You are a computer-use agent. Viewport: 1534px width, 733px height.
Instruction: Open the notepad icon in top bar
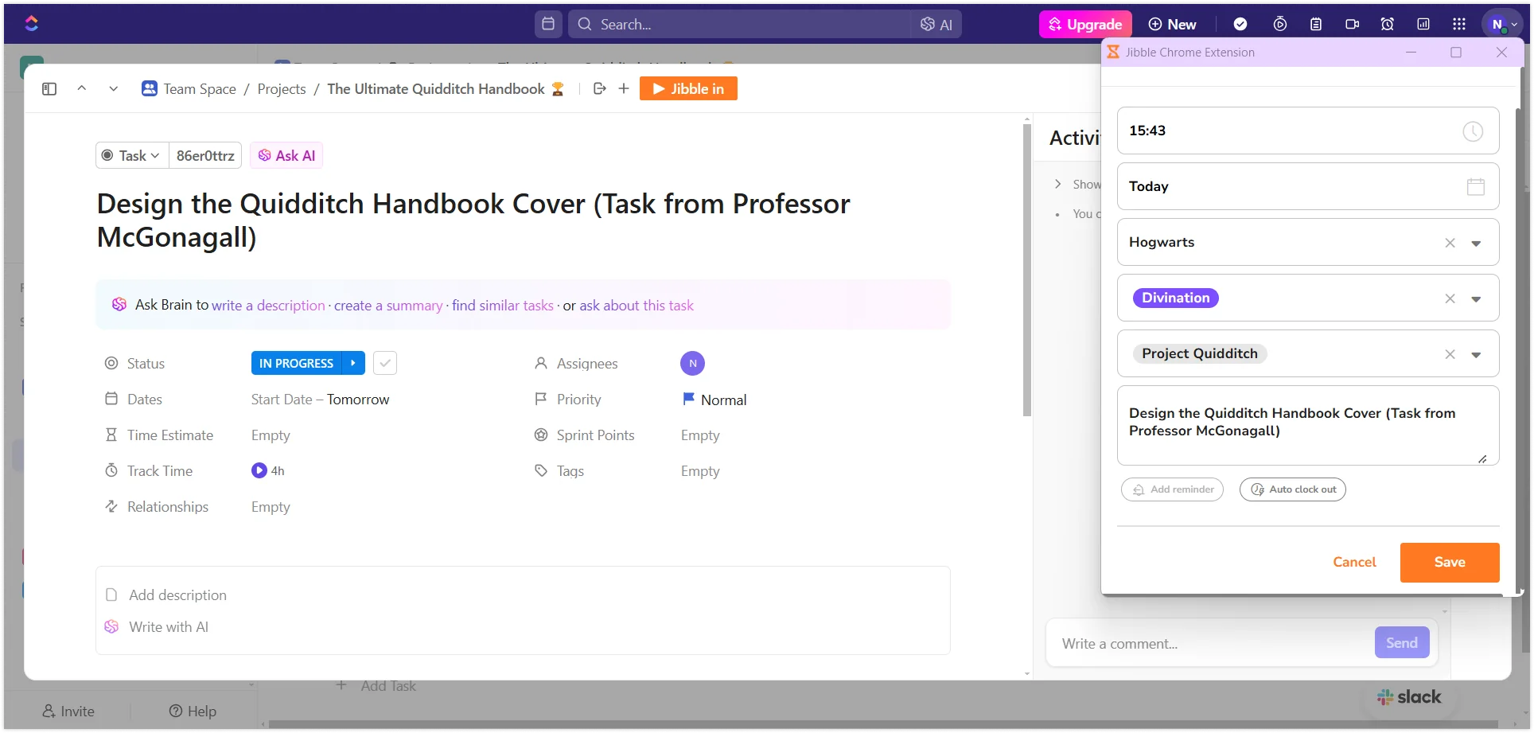coord(1316,24)
